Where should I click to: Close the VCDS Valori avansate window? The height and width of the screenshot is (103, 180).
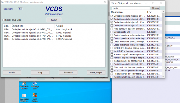pyautogui.click(x=105, y=2)
